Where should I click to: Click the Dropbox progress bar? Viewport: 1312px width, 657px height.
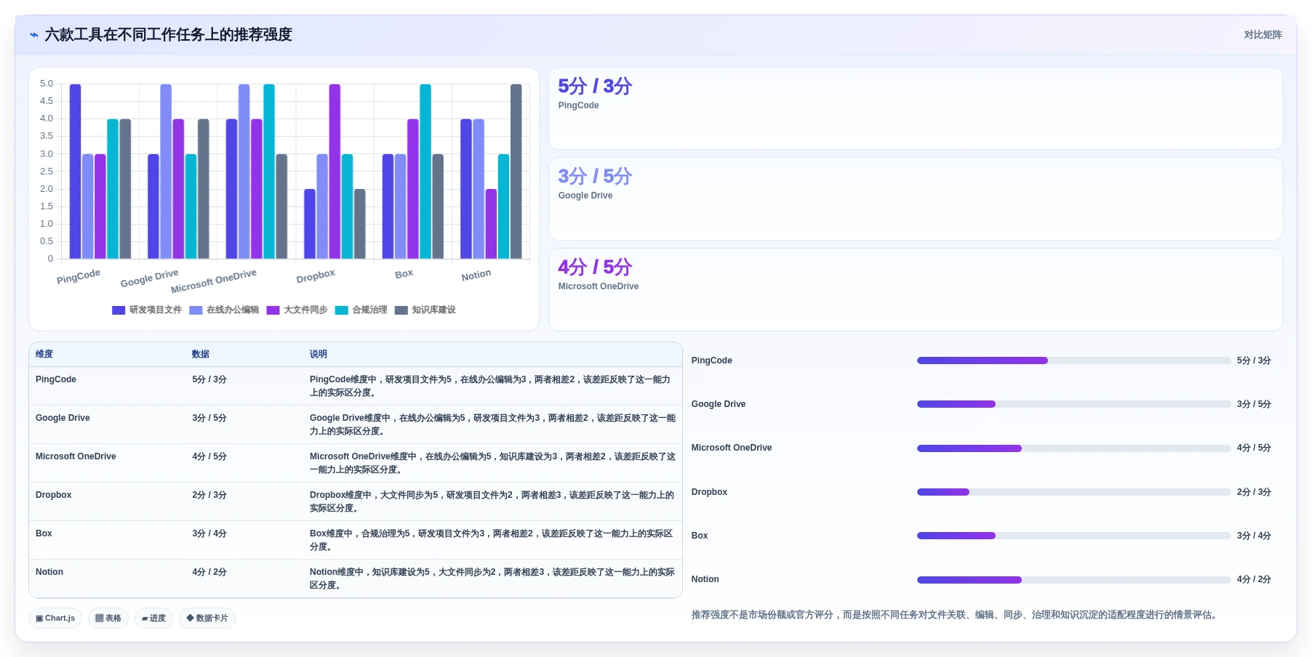1073,492
